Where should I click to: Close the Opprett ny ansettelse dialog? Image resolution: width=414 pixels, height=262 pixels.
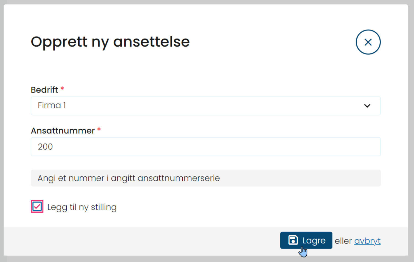[368, 42]
